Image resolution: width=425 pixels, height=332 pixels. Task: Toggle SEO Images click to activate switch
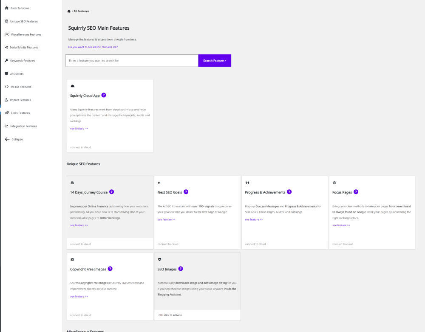click(x=161, y=315)
